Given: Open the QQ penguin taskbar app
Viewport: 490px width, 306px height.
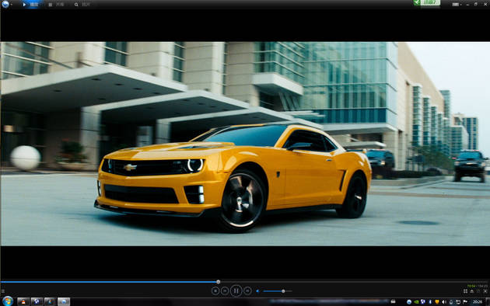Looking at the screenshot, I should click(23, 301).
